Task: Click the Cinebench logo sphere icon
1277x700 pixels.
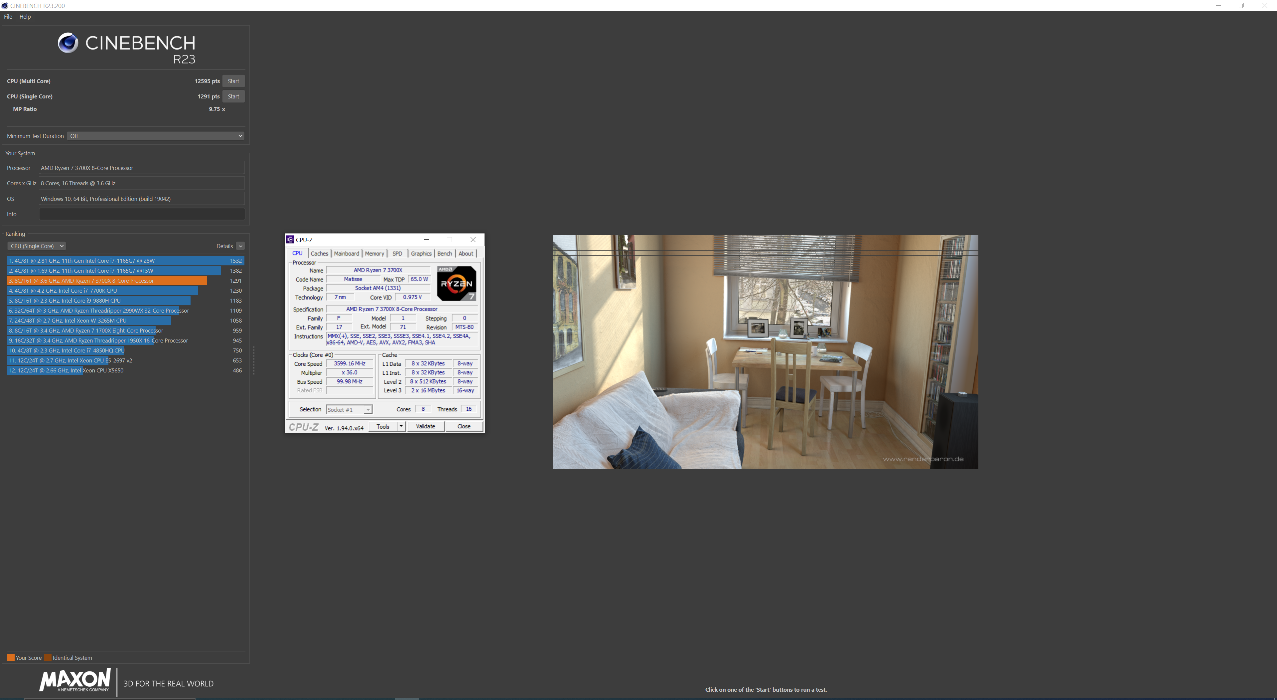Action: [68, 43]
